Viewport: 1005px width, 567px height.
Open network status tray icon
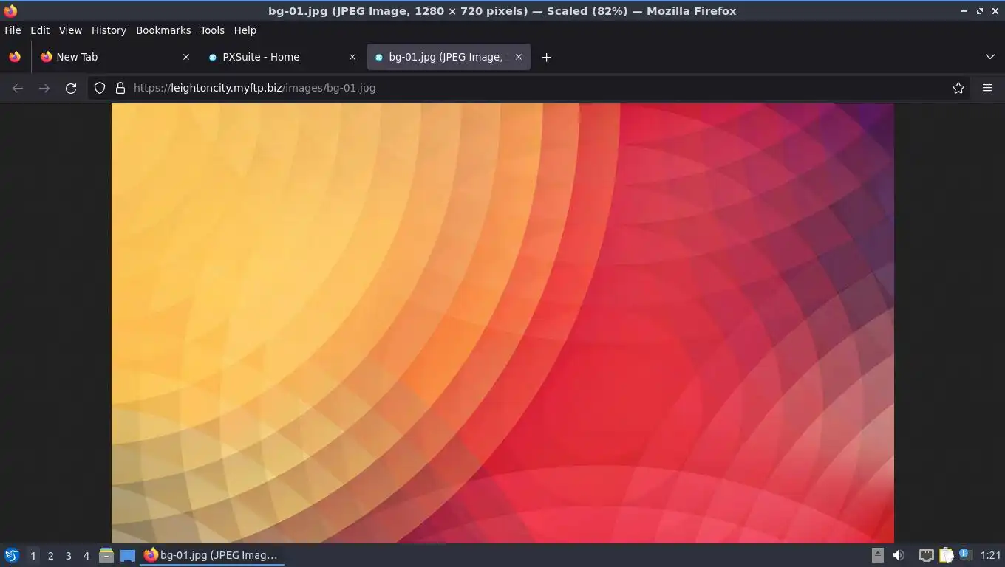point(926,555)
